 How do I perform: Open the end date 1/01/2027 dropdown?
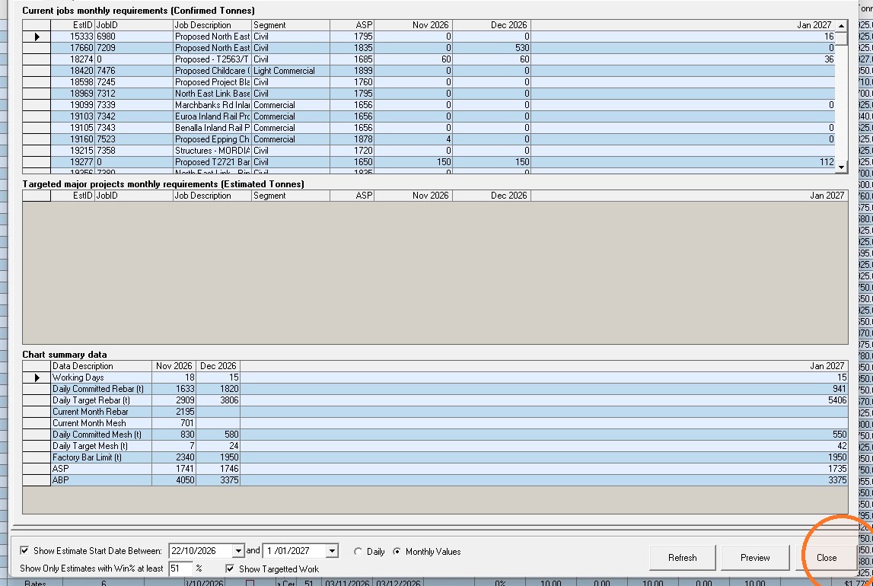332,551
